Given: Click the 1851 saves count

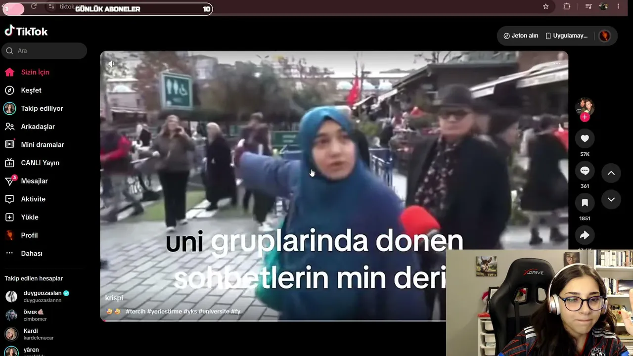Looking at the screenshot, I should tap(585, 219).
